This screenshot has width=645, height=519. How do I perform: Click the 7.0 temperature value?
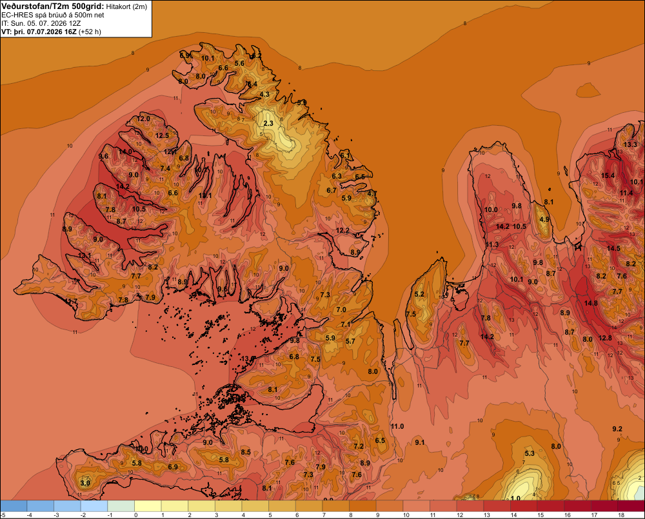click(x=341, y=309)
